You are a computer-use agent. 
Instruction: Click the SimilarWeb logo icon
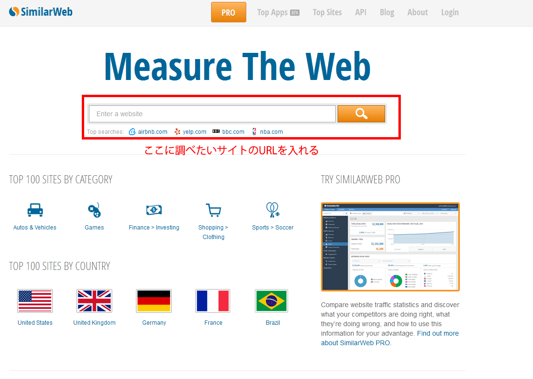tap(14, 11)
